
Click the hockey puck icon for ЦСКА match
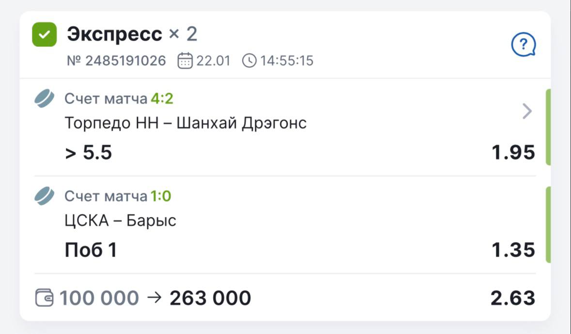(45, 197)
